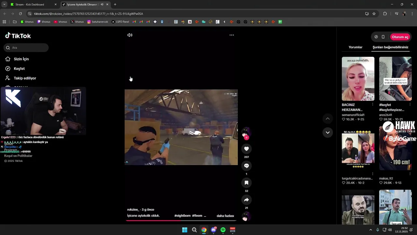The width and height of the screenshot is (417, 235).
Task: Open the LSPD Panel bookmark
Action: coord(120,22)
